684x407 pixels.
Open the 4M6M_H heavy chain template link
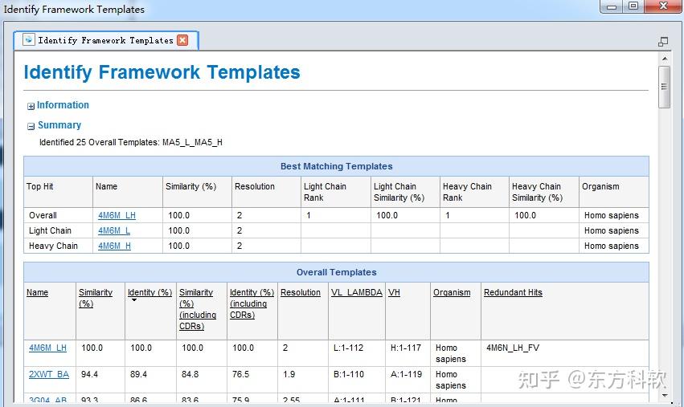tap(114, 246)
